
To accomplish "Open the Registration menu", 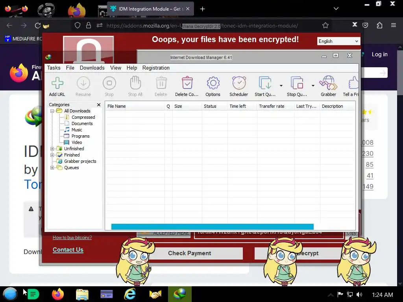I will pos(156,68).
